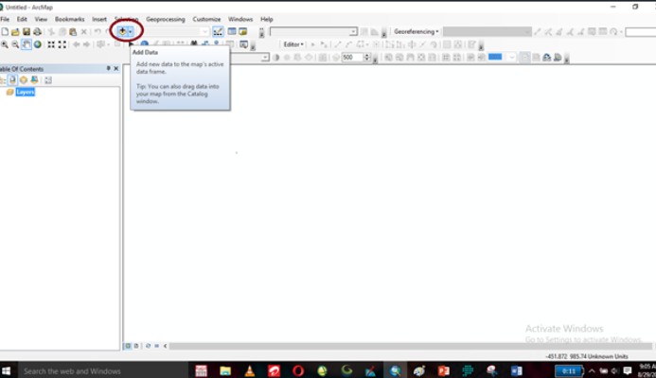Open the georeferencing layer combo box
This screenshot has width=656, height=378.
pos(487,32)
